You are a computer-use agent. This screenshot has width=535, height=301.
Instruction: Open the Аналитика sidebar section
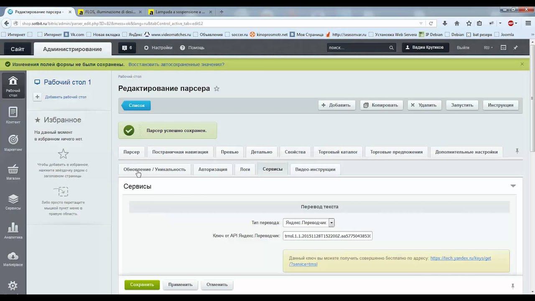[13, 231]
